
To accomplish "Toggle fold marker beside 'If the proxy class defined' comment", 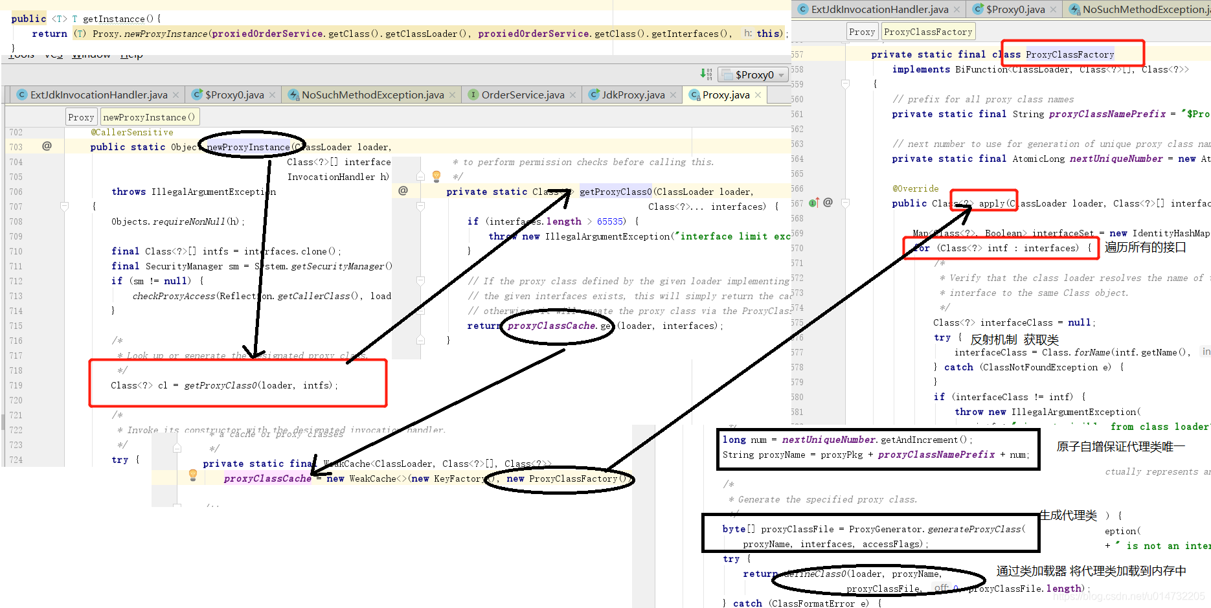I will (x=420, y=281).
